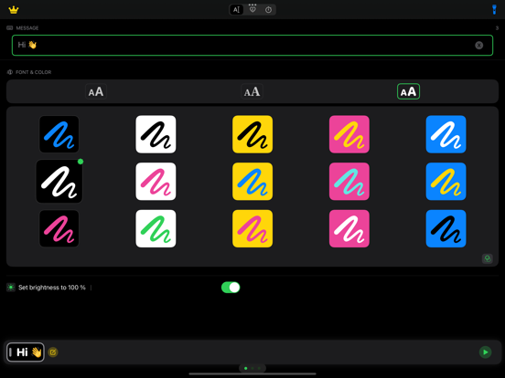
Task: Tap the page indicator dots
Action: (252, 368)
